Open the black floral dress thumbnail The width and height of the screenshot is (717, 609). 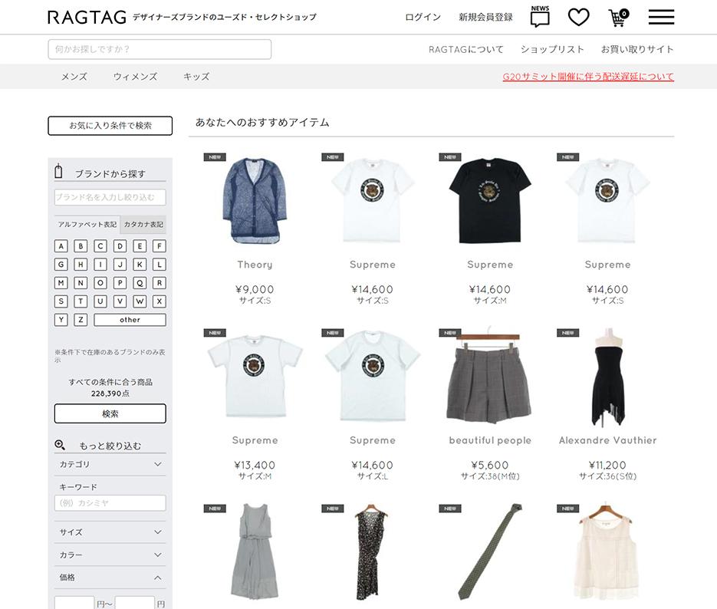pyautogui.click(x=372, y=551)
